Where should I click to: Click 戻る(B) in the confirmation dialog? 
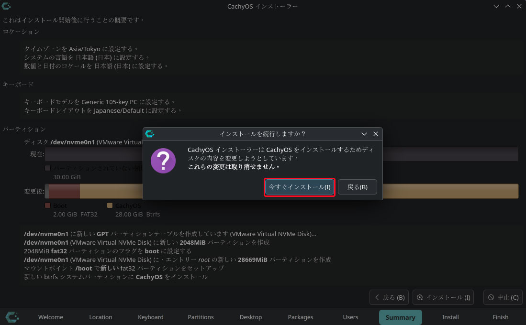[x=357, y=187]
